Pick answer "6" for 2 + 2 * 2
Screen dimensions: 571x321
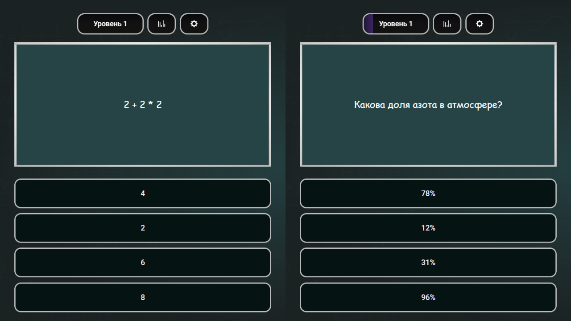[143, 263]
